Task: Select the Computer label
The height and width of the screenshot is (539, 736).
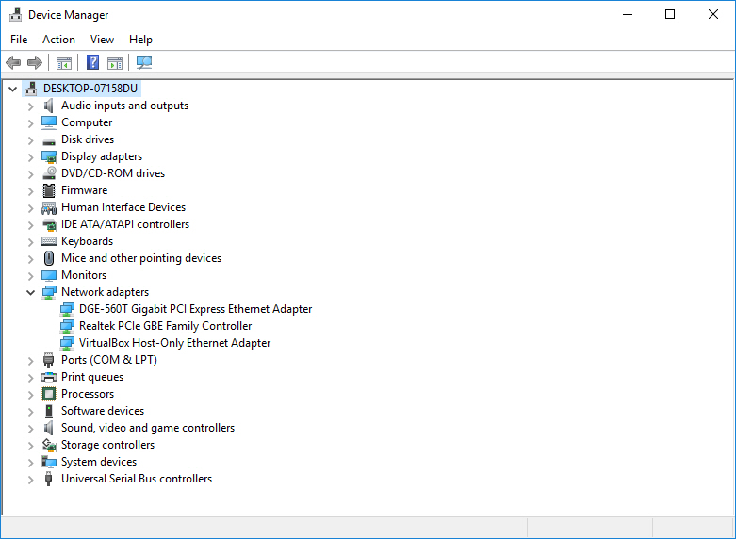Action: [x=87, y=122]
